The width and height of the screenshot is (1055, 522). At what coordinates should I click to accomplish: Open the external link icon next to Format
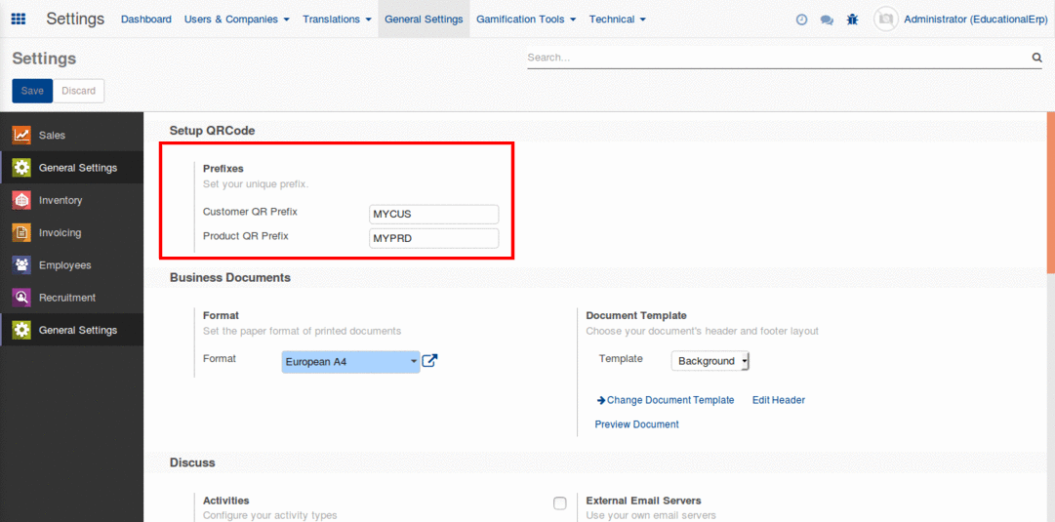click(x=429, y=361)
